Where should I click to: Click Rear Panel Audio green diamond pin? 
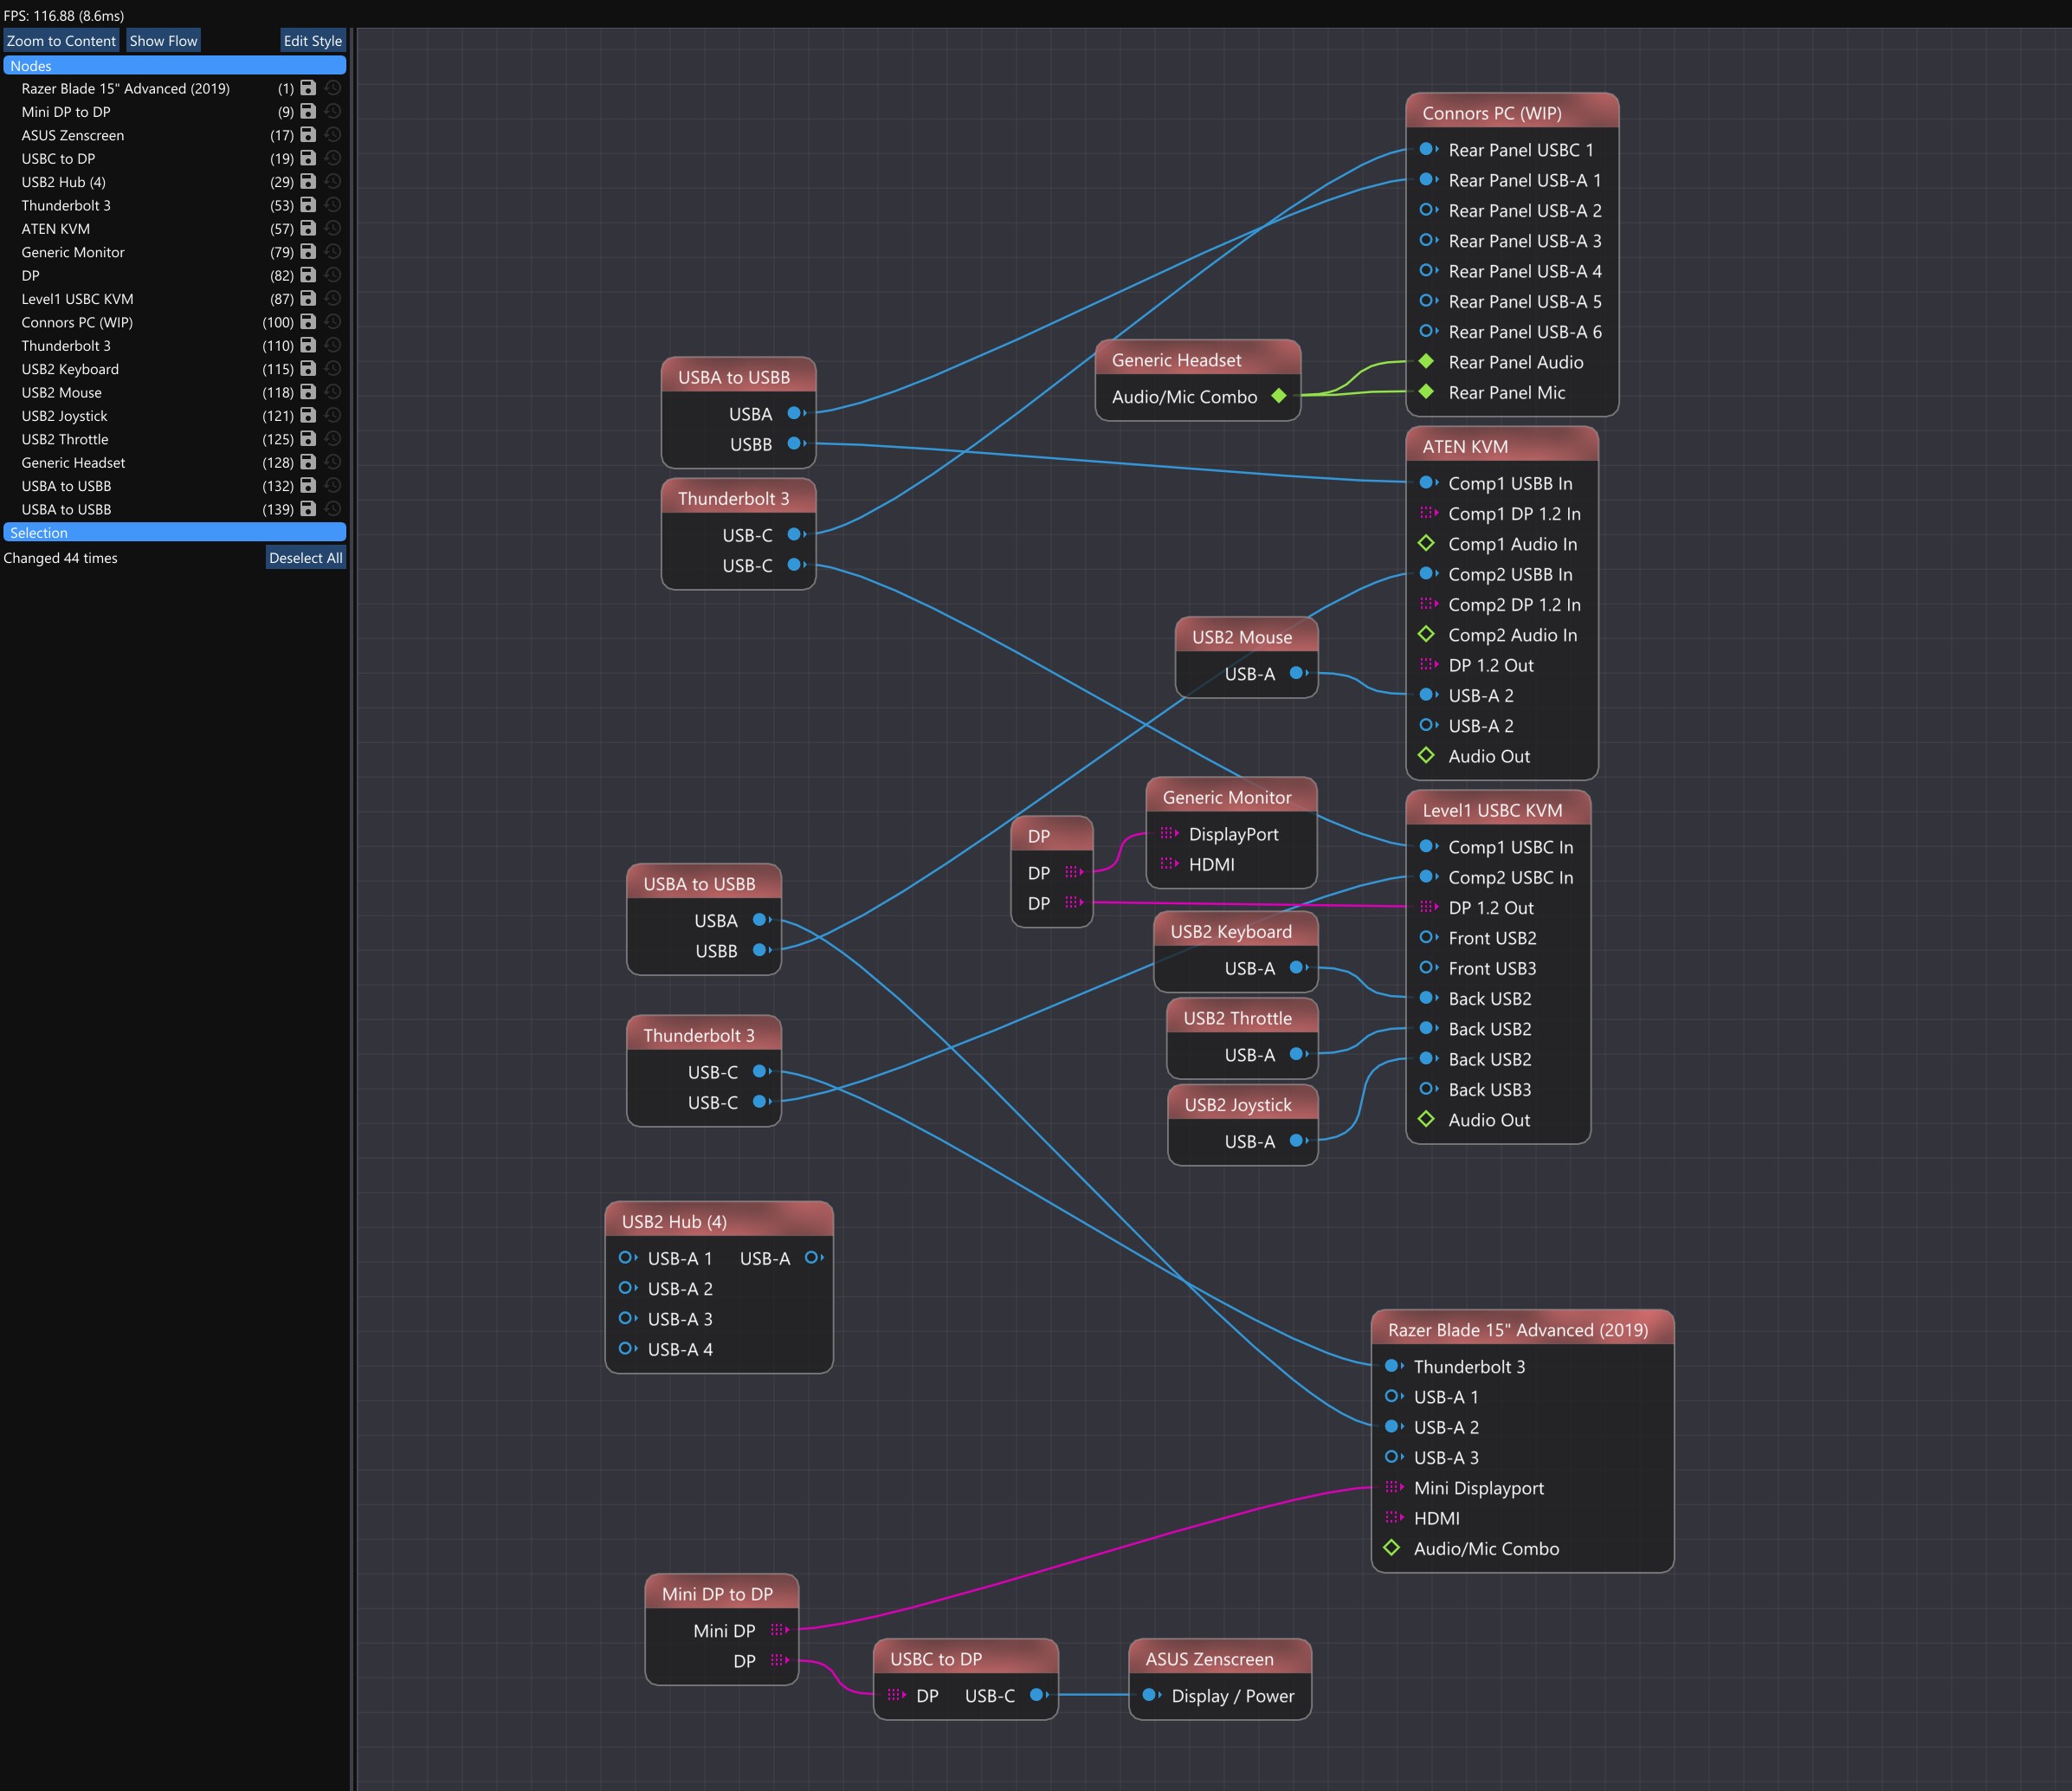coord(1427,361)
